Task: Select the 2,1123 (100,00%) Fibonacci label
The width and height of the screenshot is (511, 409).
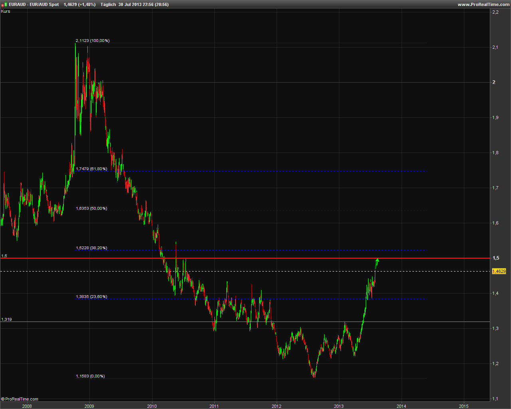Action: point(93,41)
